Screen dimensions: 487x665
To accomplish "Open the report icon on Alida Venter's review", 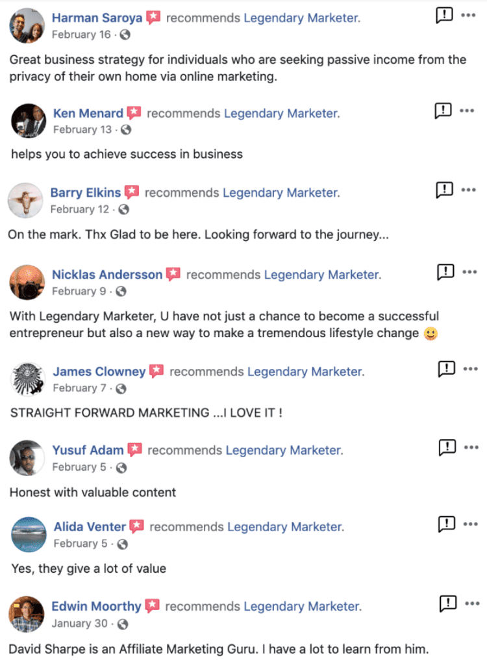I will click(x=446, y=524).
